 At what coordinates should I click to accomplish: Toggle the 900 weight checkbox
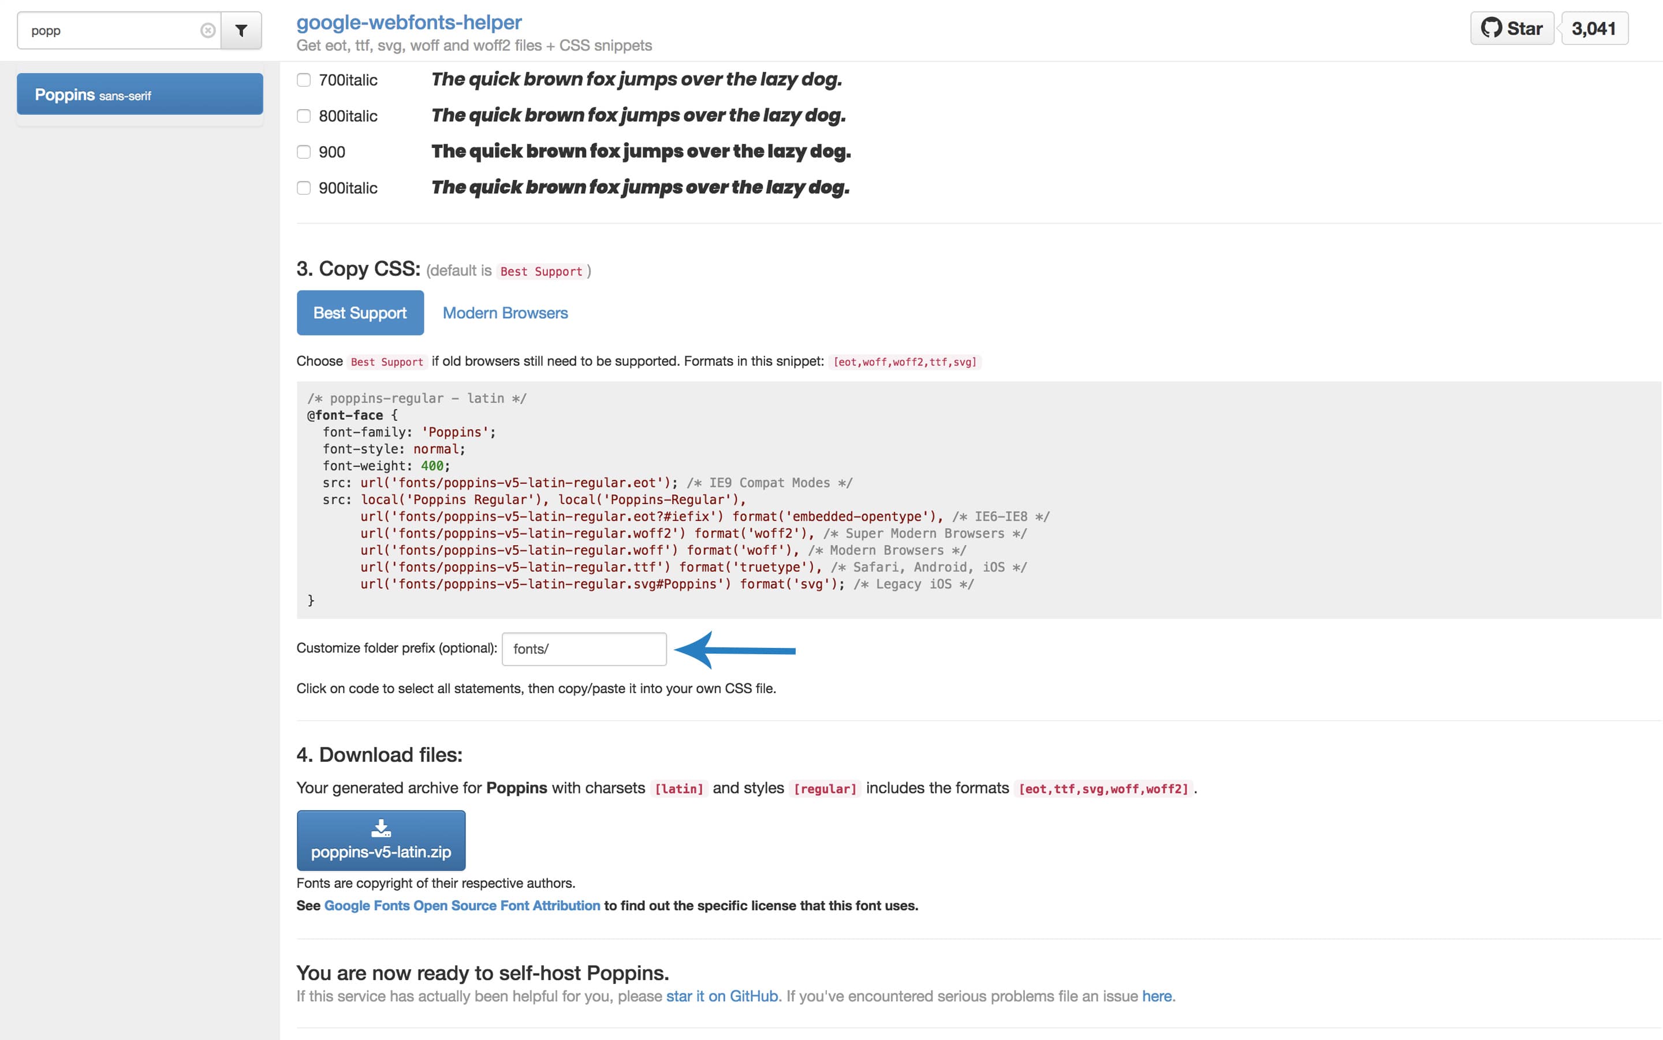coord(303,152)
